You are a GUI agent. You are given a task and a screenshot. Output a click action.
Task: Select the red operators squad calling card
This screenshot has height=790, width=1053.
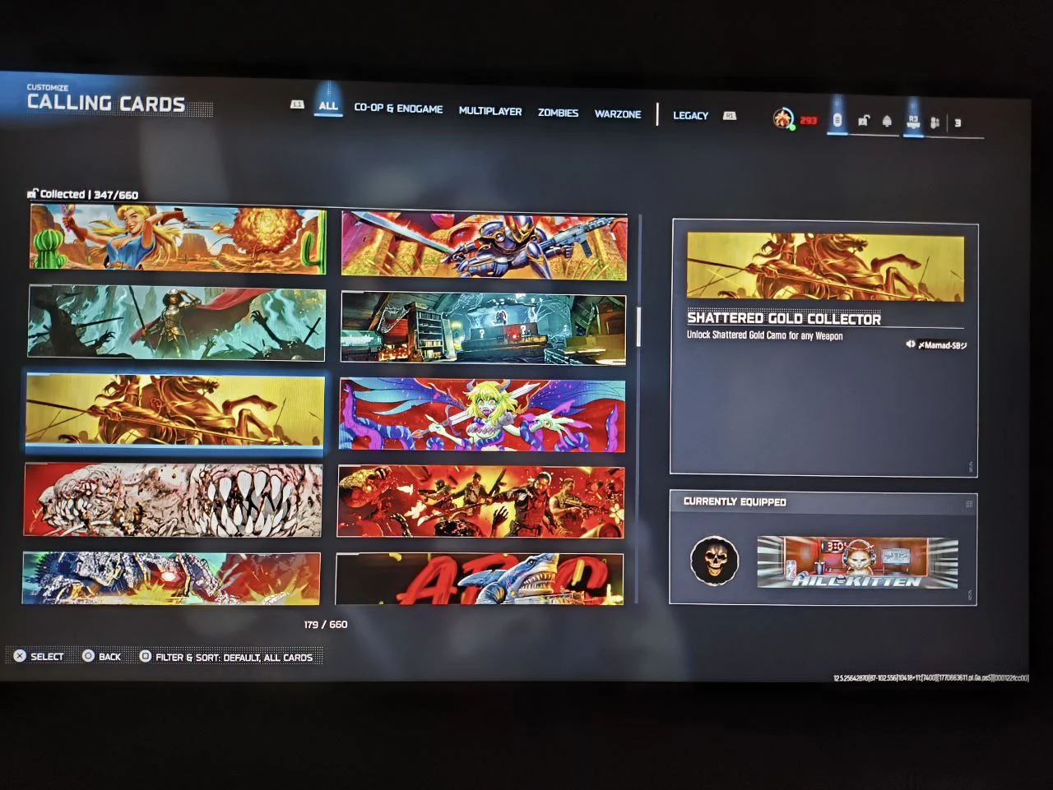point(481,502)
